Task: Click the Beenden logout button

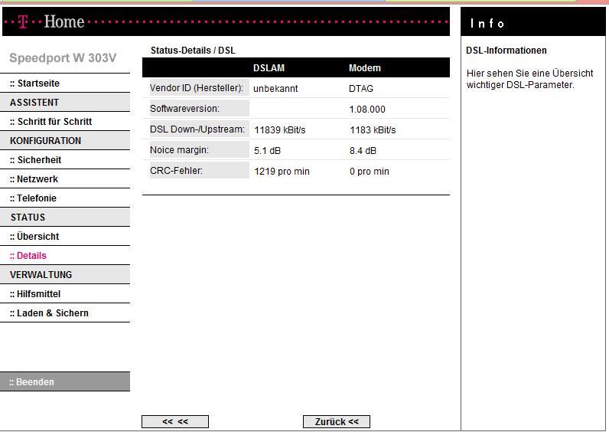Action: coord(65,382)
